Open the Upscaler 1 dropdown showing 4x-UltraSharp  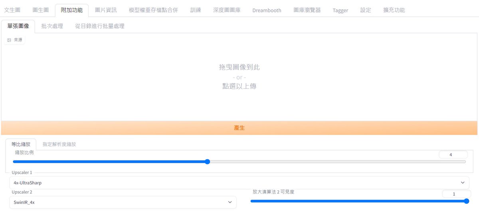(x=239, y=183)
